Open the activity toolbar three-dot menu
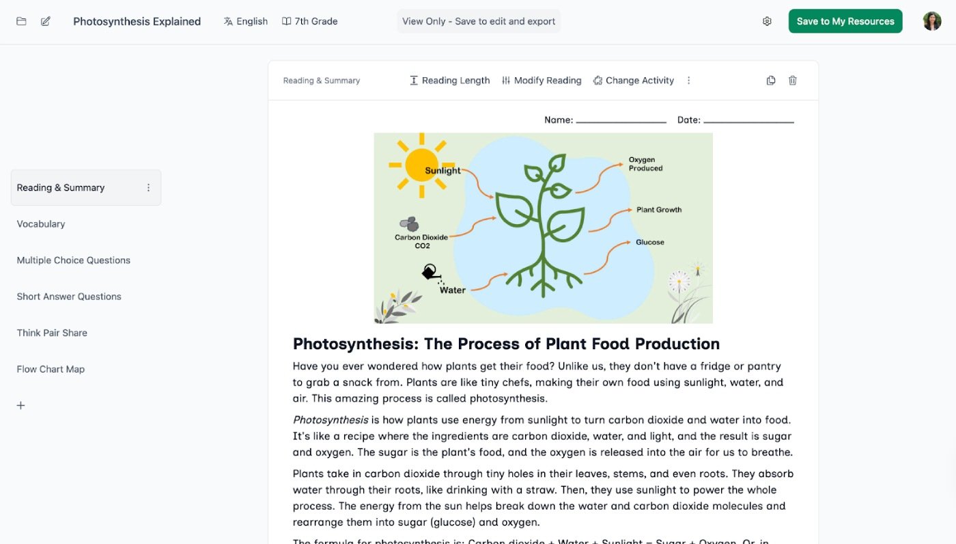The width and height of the screenshot is (956, 544). [688, 81]
